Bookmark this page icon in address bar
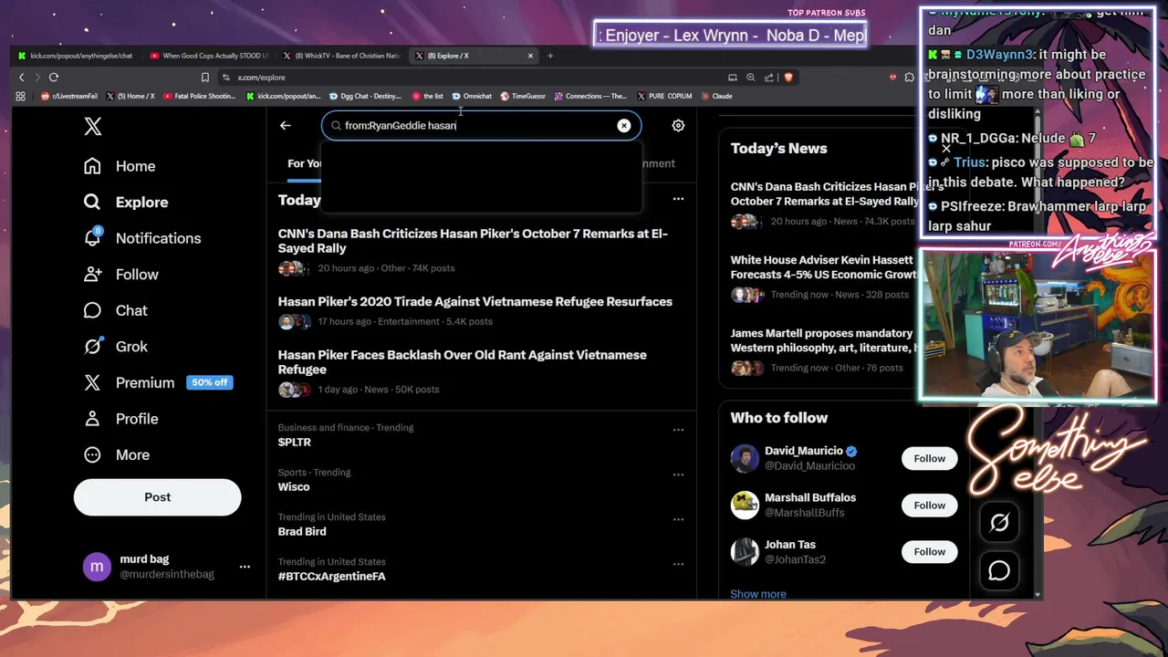The height and width of the screenshot is (657, 1168). (205, 78)
